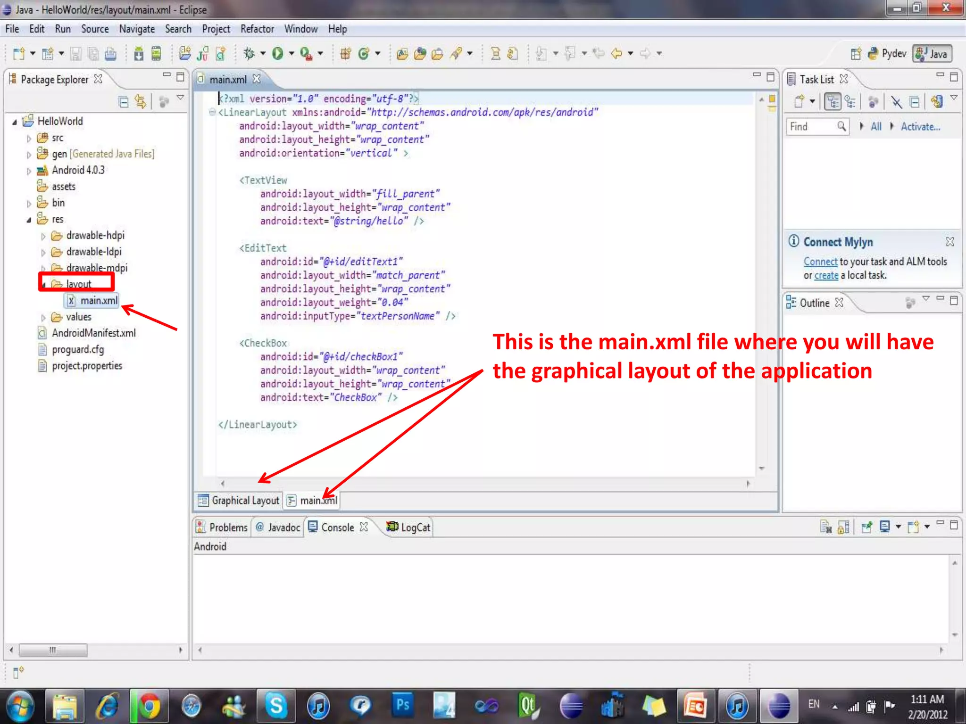
Task: Open Photoshop from the taskbar
Action: [x=403, y=706]
